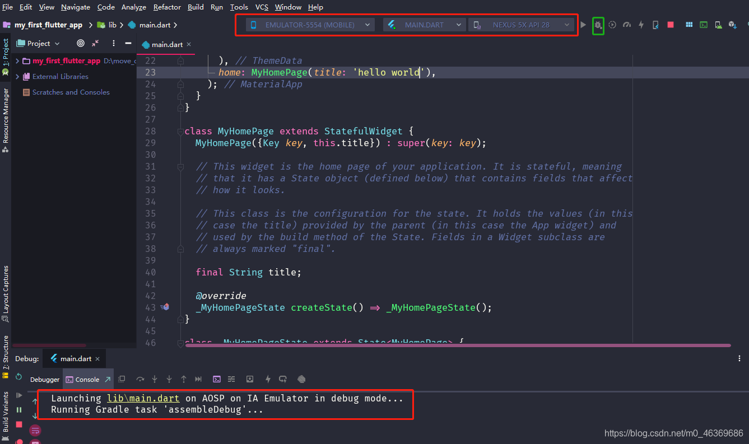Click lib breadcrumb in navigation bar
749x444 pixels.
pos(107,25)
